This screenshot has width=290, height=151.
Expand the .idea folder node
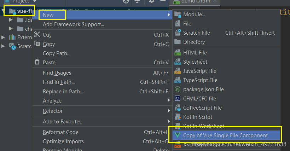(x=11, y=20)
